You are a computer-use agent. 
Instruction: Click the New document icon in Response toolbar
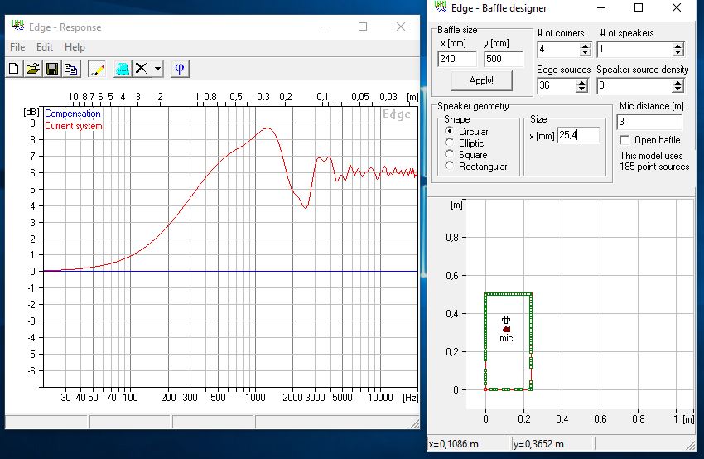(x=14, y=69)
